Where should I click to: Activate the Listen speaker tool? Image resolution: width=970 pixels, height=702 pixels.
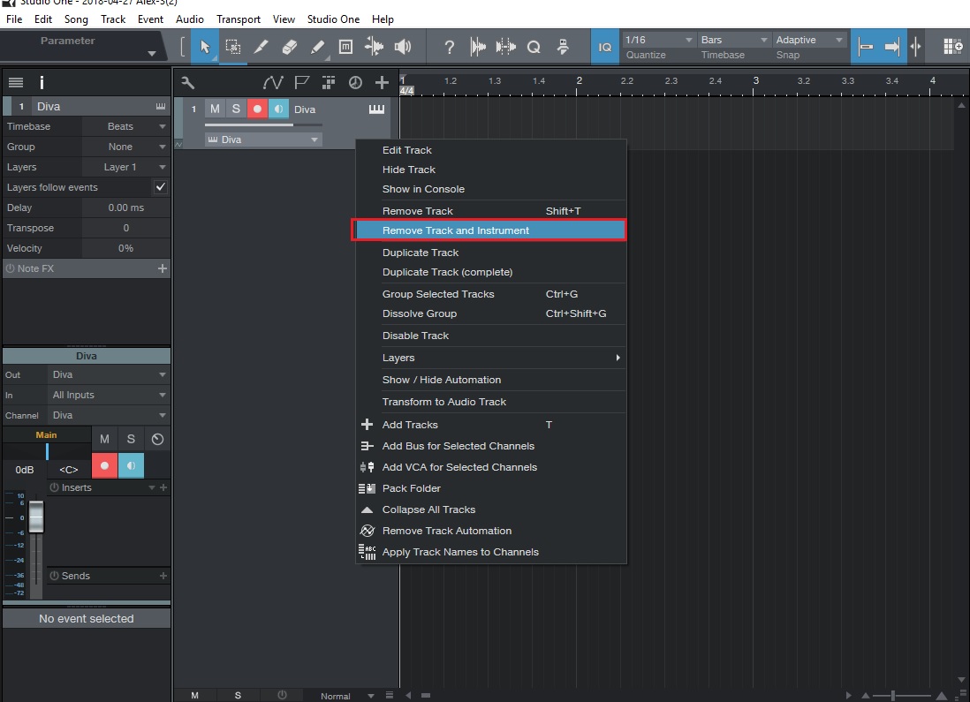403,47
